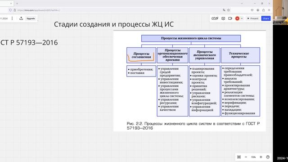Bookmark this page with star icon
Screen dimensions: 288x162
(x=229, y=10)
